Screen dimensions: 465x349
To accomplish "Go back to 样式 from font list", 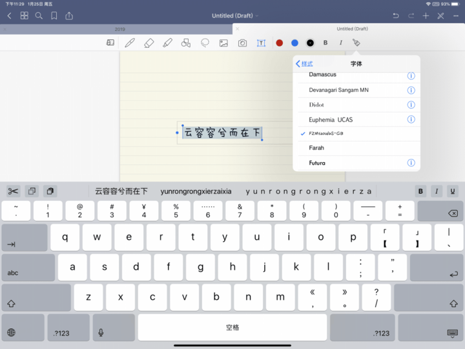I will click(304, 63).
